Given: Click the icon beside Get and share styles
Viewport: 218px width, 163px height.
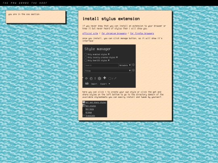Looking at the screenshot, I should (x=84, y=102).
